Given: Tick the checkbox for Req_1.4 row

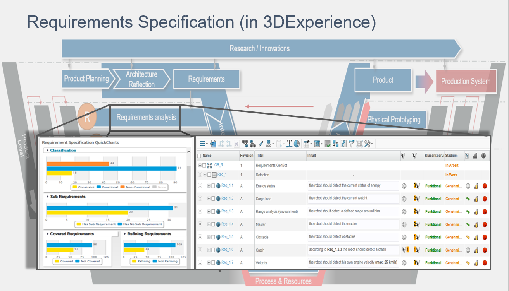Looking at the screenshot, I should (x=213, y=224).
